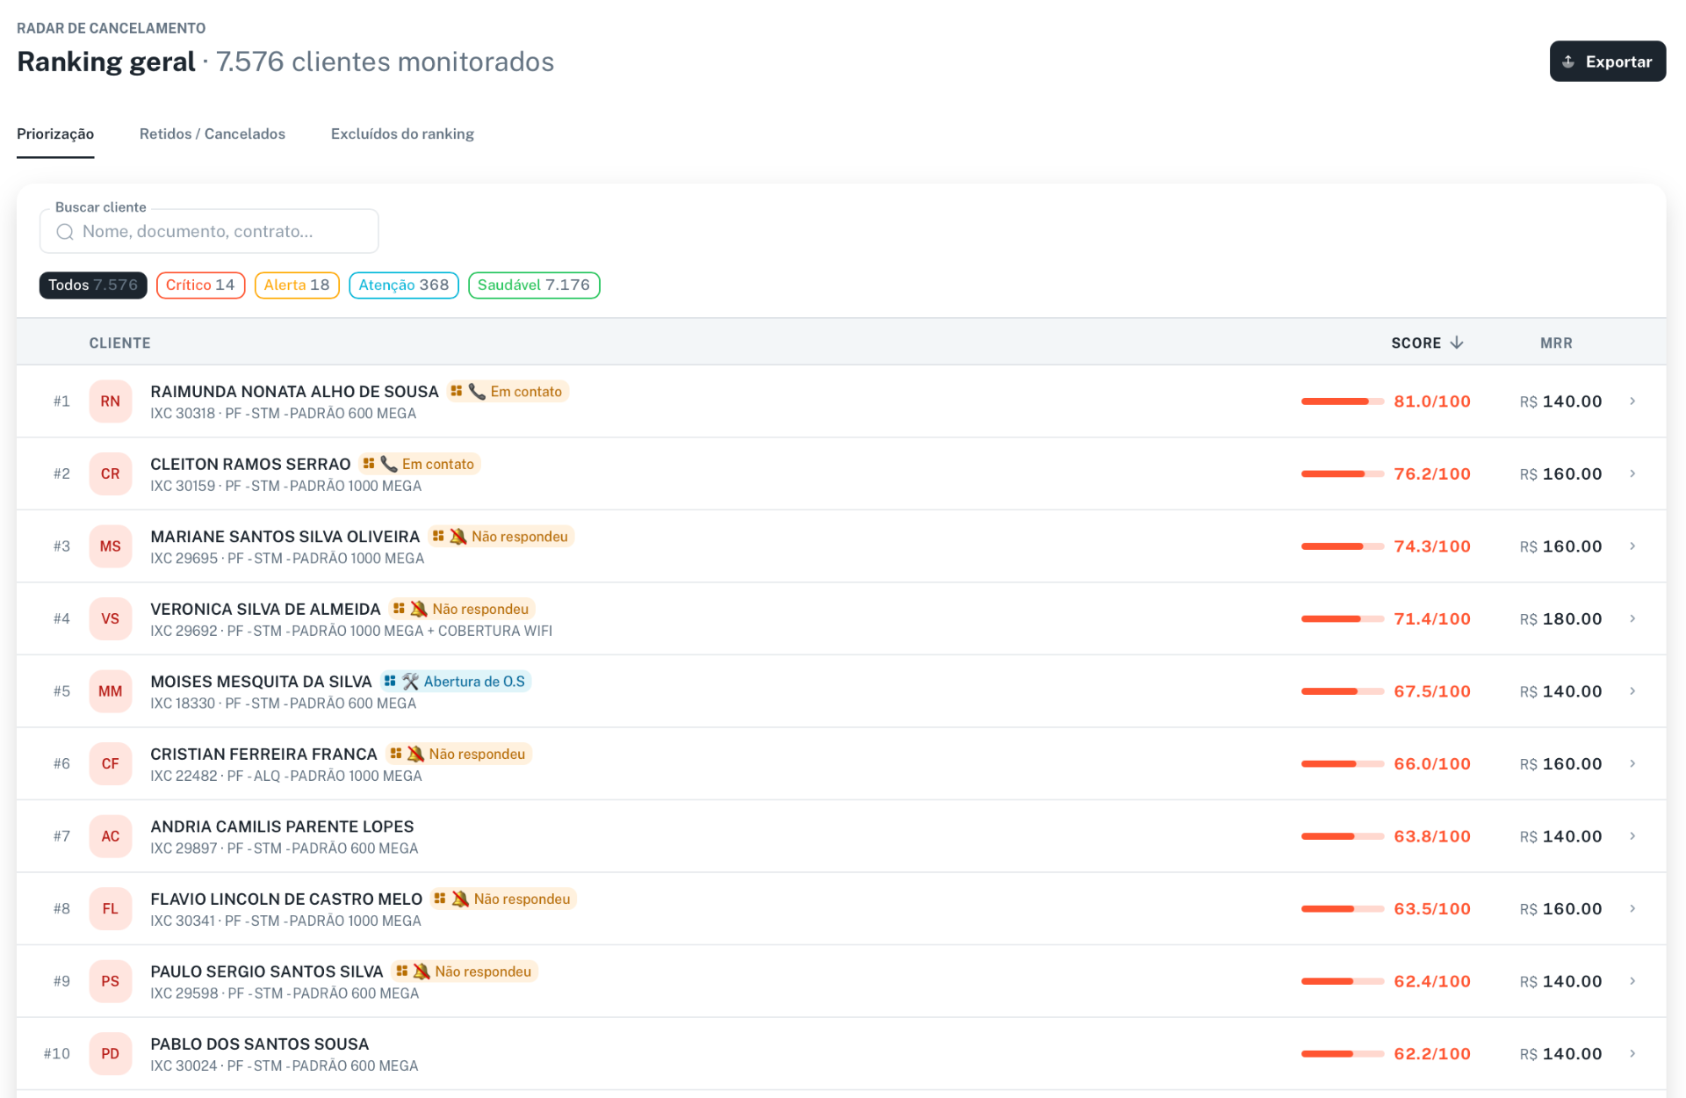This screenshot has height=1098, width=1686.
Task: Click the AC avatar for Andria Camilis
Action: pos(110,836)
